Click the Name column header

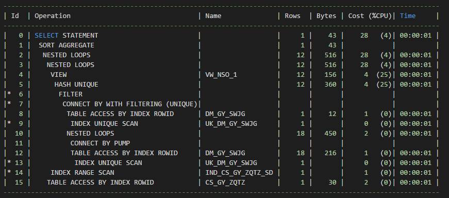(x=213, y=16)
